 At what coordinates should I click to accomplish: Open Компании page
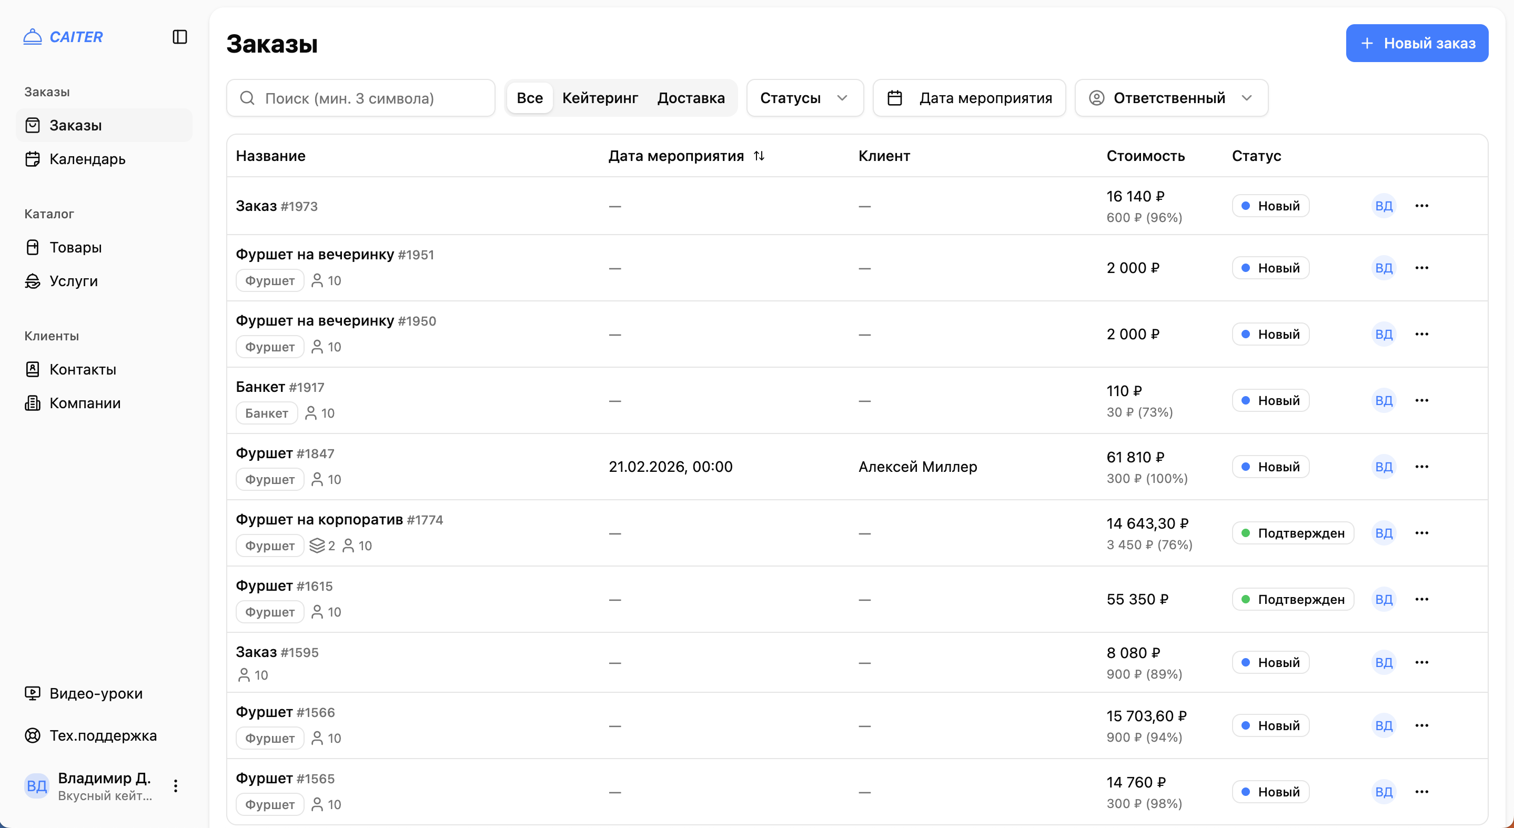[85, 403]
